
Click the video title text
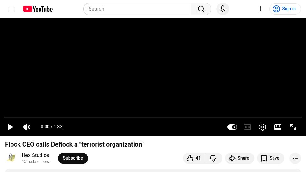click(x=74, y=144)
